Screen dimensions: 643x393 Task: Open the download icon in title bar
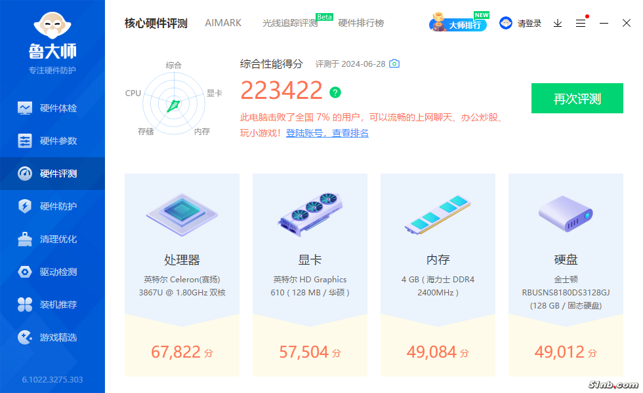coord(557,24)
